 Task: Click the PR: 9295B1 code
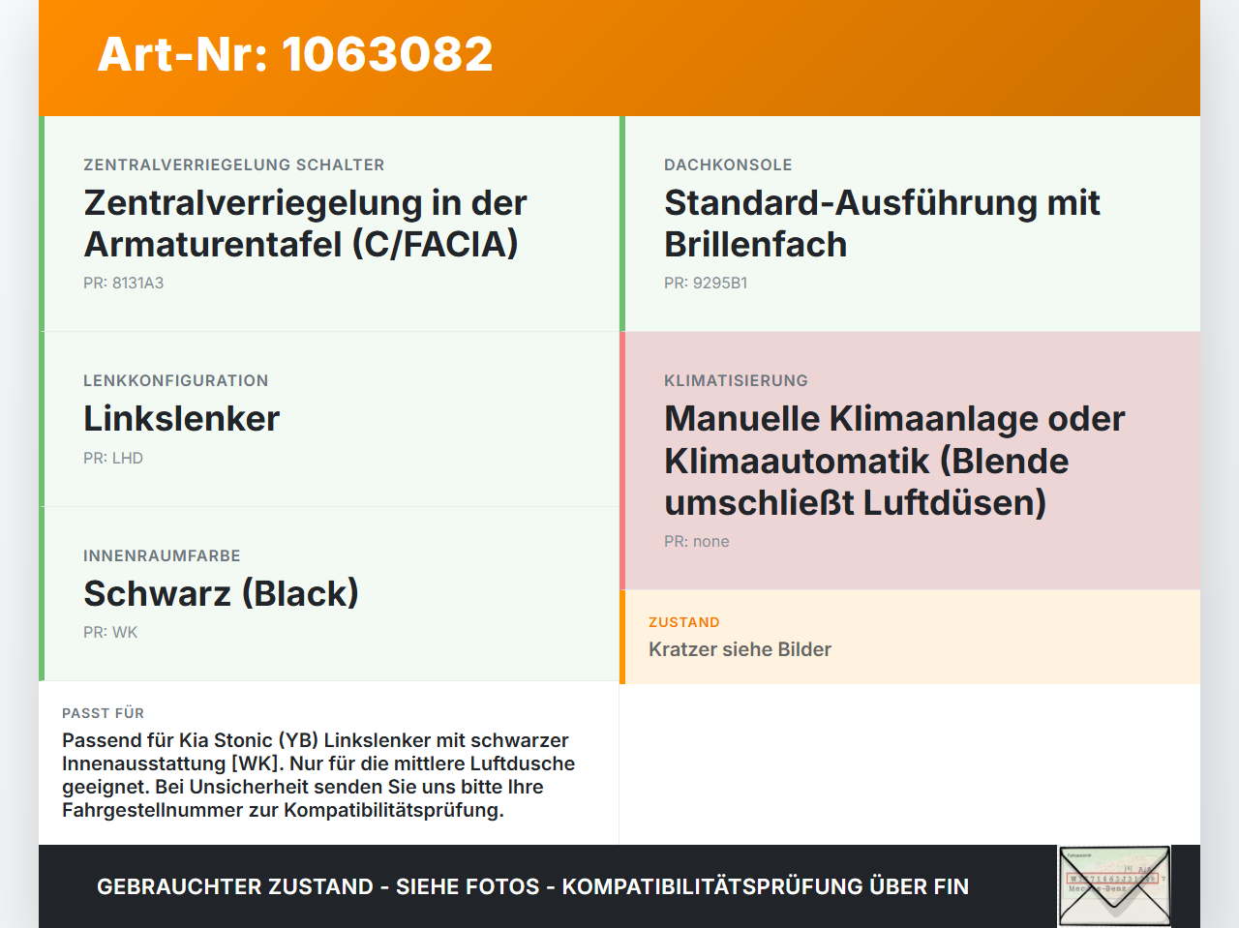coord(706,283)
